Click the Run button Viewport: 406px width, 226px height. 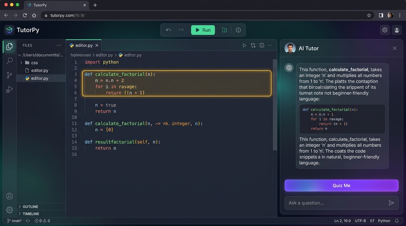point(202,30)
